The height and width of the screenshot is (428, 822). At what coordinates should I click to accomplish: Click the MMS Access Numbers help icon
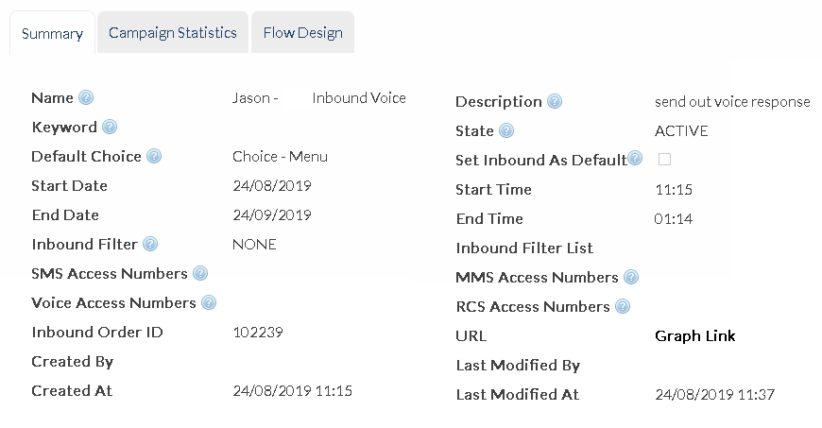(x=630, y=278)
